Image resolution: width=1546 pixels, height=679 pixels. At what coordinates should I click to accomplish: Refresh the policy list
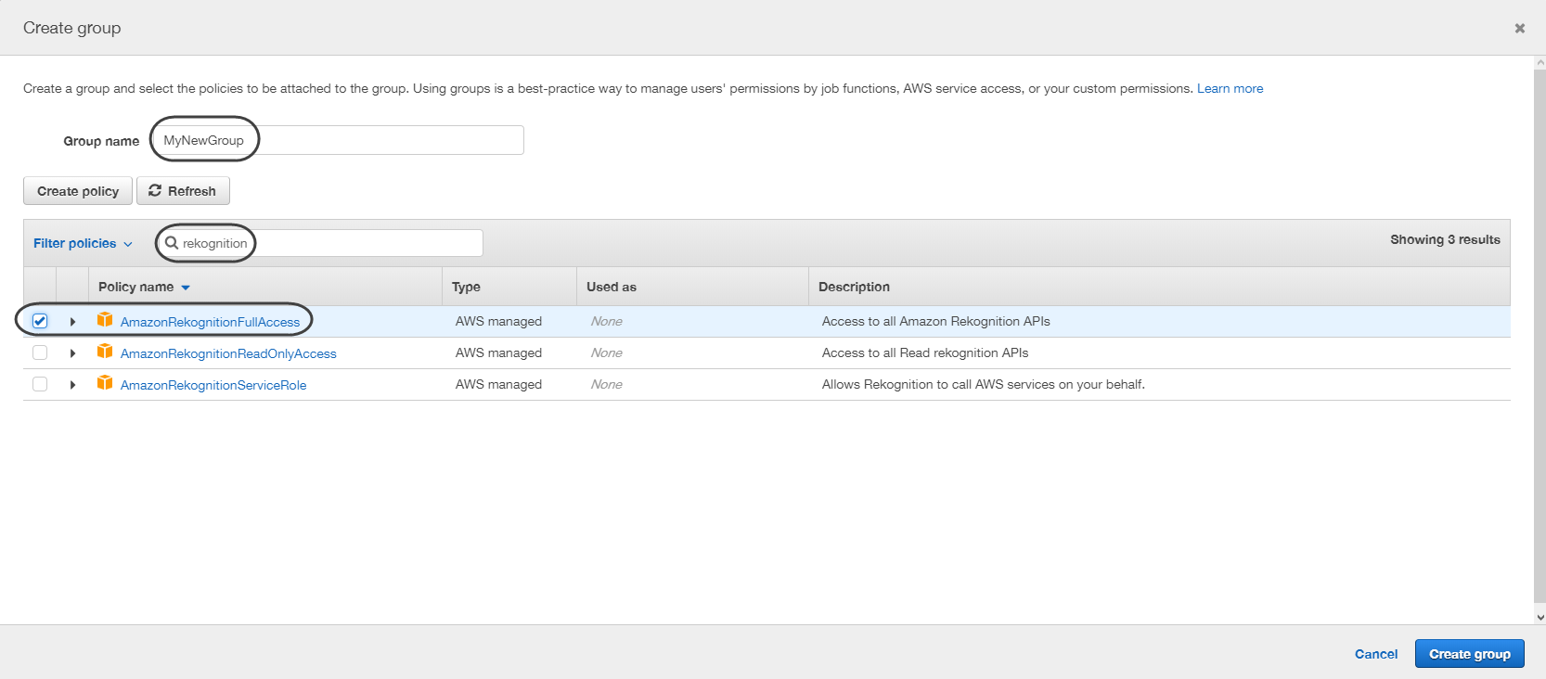(183, 191)
